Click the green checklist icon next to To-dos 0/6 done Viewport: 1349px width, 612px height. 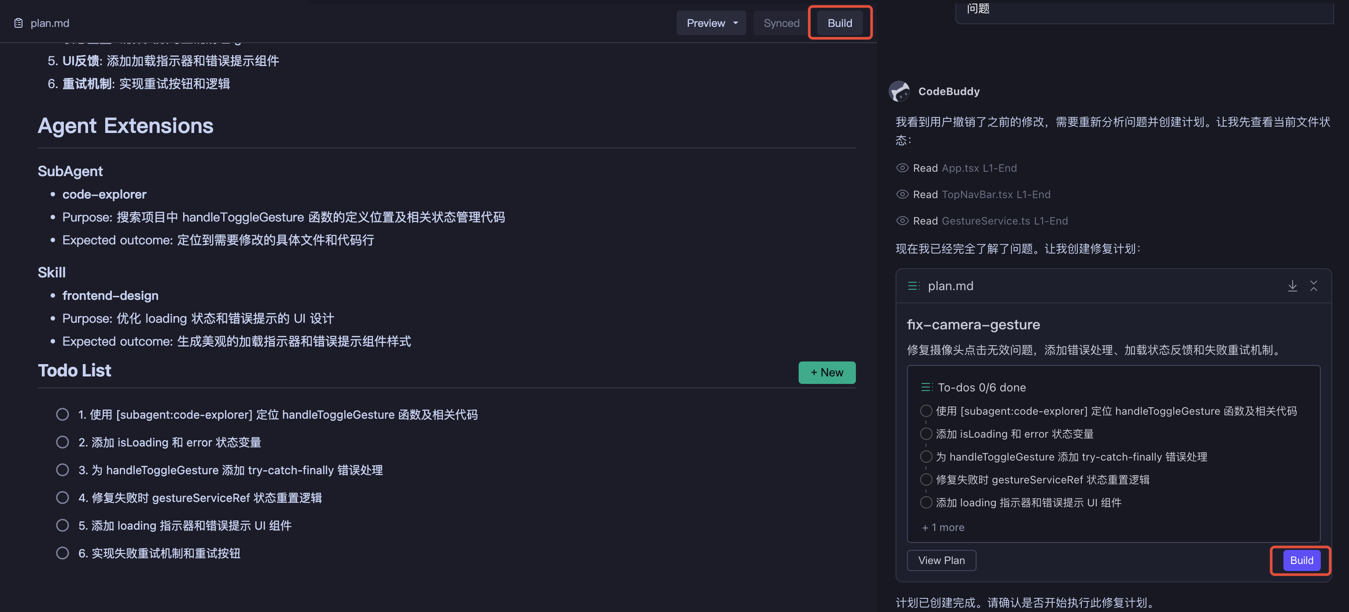[926, 387]
